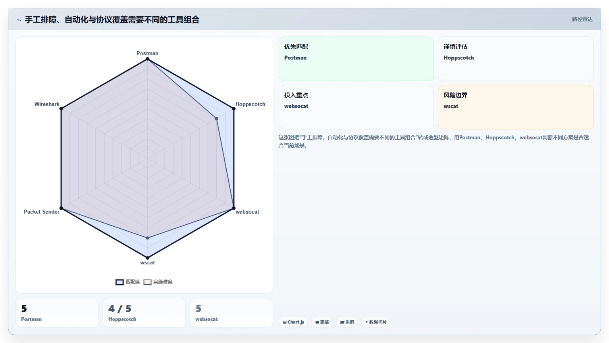The width and height of the screenshot is (609, 343).
Task: Click the outer wscat vertex at the radar bottom
Action: tap(147, 258)
